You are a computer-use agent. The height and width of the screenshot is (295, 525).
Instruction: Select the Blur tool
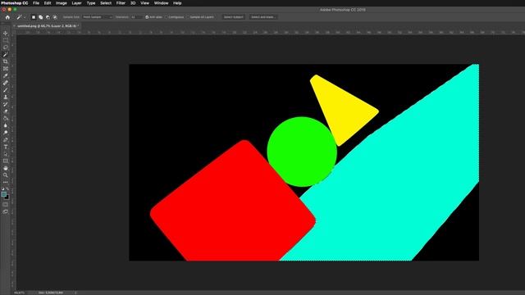(x=6, y=125)
